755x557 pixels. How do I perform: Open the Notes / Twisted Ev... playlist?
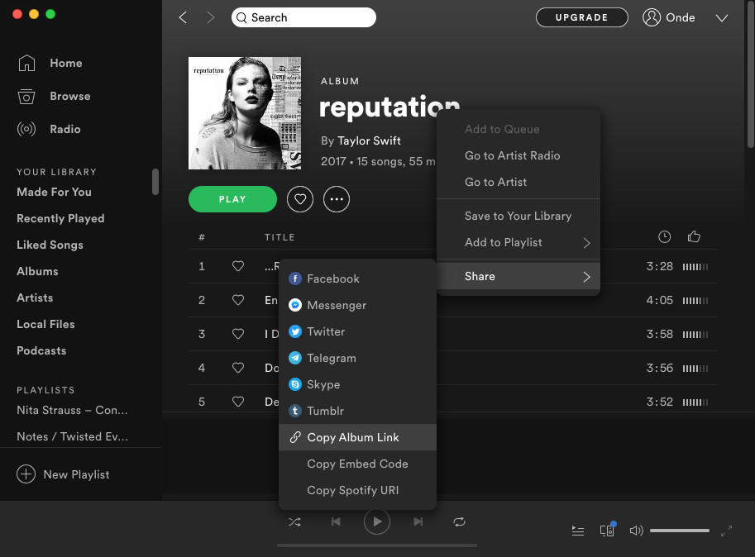click(72, 436)
